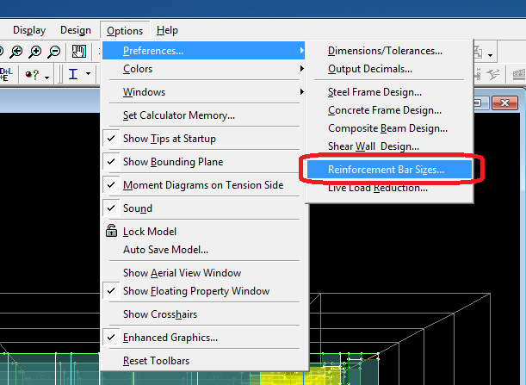Screen dimensions: 526x385
Task: Click the greyed shaded-area toolbar icon at right
Action: coord(519,74)
